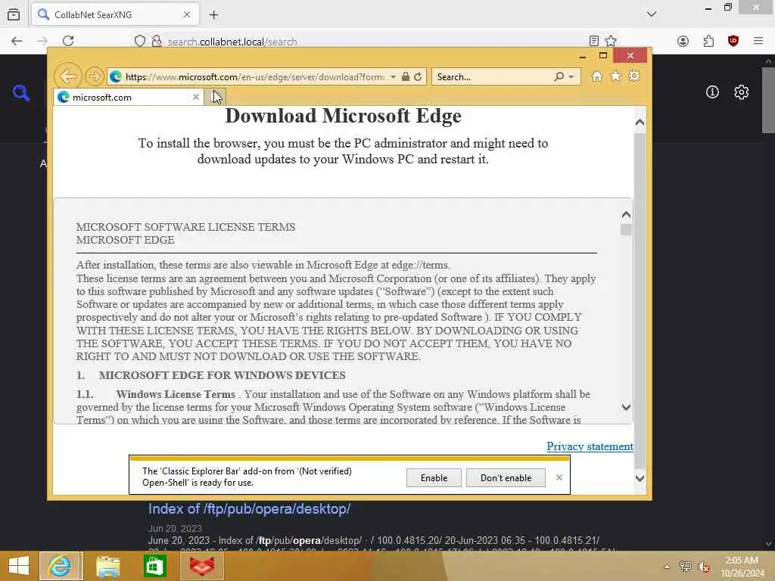The height and width of the screenshot is (581, 775).
Task: Click Internet Explorer forward arrow button
Action: (x=94, y=76)
